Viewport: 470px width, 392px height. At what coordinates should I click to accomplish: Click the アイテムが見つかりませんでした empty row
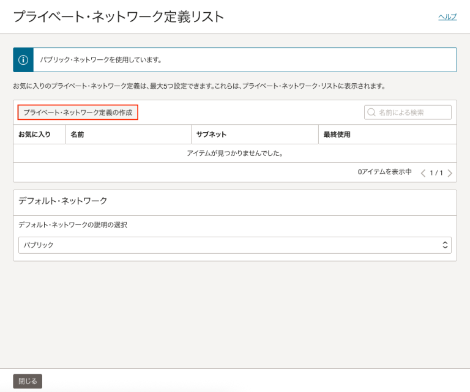(234, 153)
